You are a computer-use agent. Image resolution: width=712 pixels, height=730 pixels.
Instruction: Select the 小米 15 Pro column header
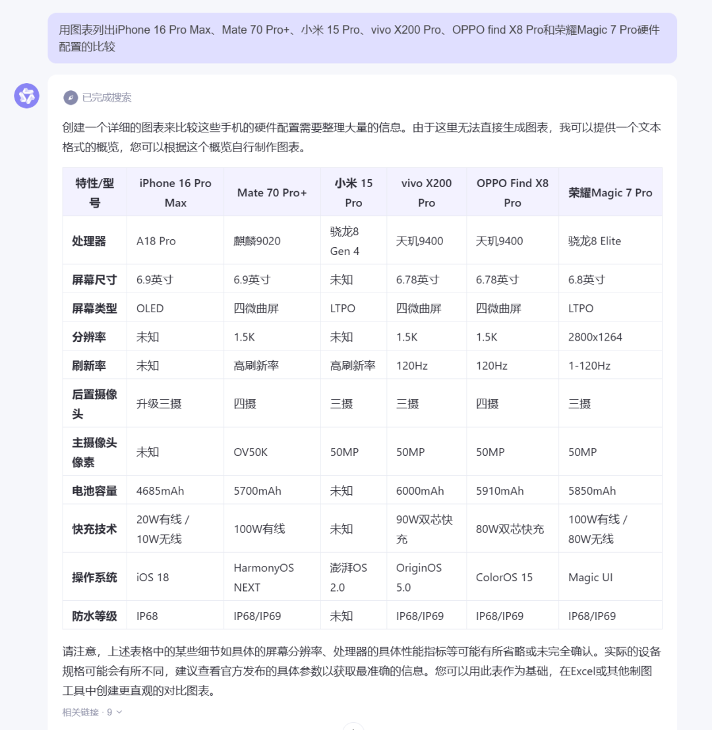pos(353,192)
